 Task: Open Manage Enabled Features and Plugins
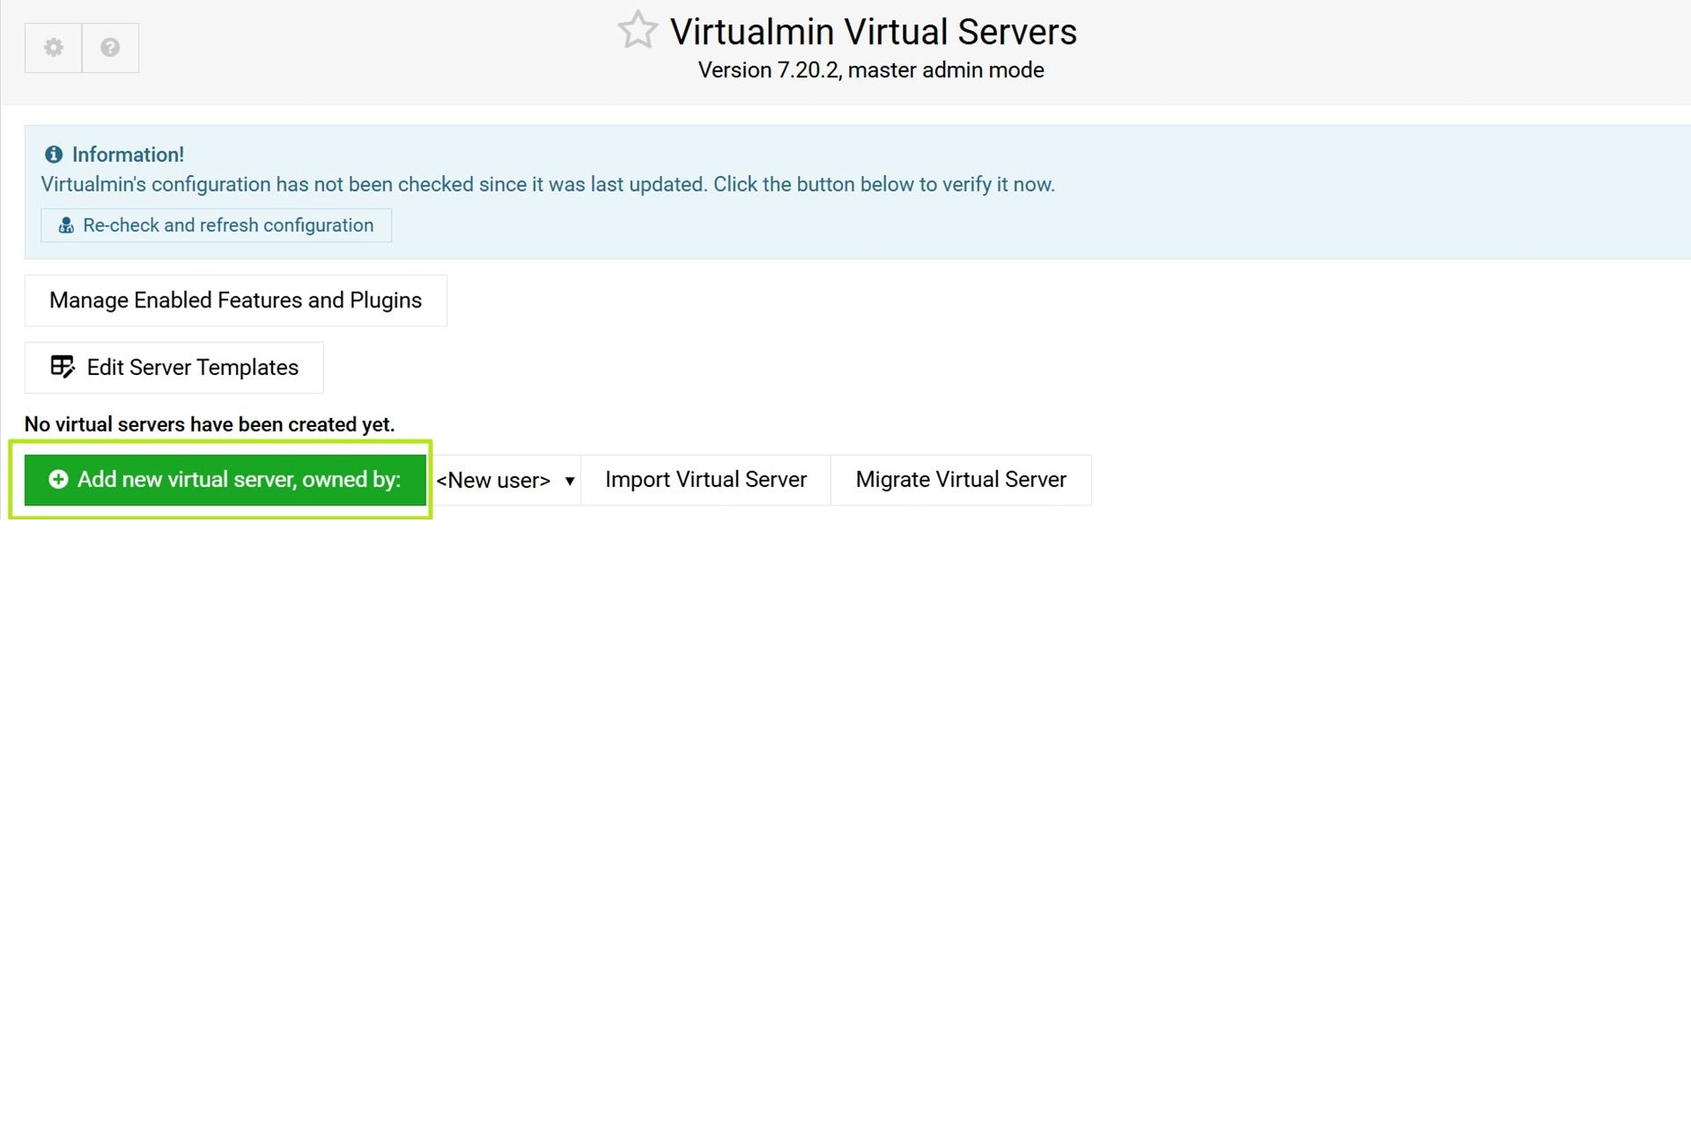coord(236,300)
